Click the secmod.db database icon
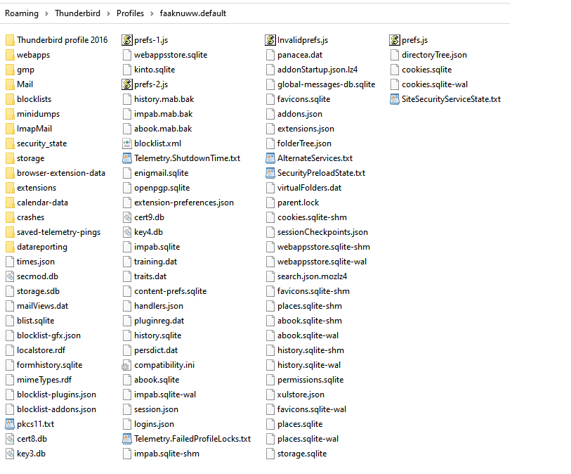This screenshot has height=474, width=571. [11, 276]
